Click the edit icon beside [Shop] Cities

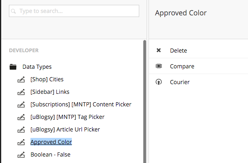coord(21,79)
